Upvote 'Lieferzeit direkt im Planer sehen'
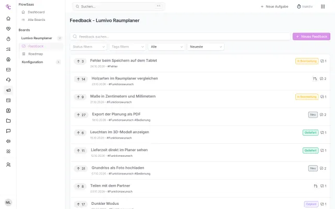This screenshot has width=335, height=209. [x=81, y=151]
